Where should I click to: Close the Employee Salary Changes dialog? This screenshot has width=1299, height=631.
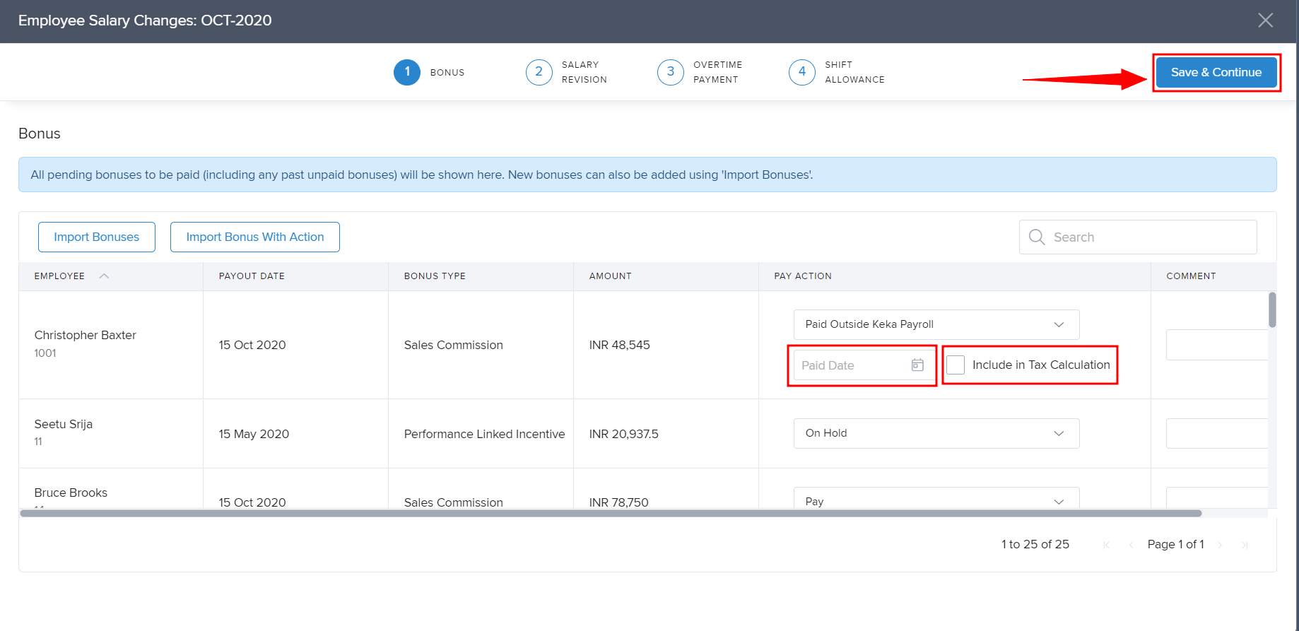pos(1265,20)
